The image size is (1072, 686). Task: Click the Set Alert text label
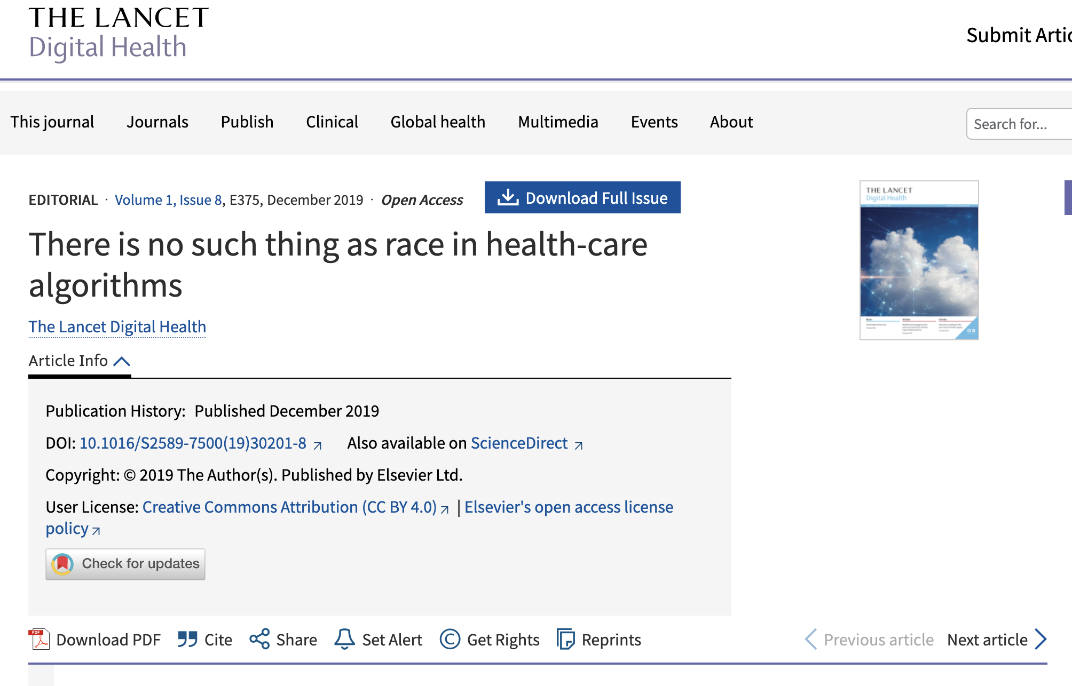coord(392,640)
